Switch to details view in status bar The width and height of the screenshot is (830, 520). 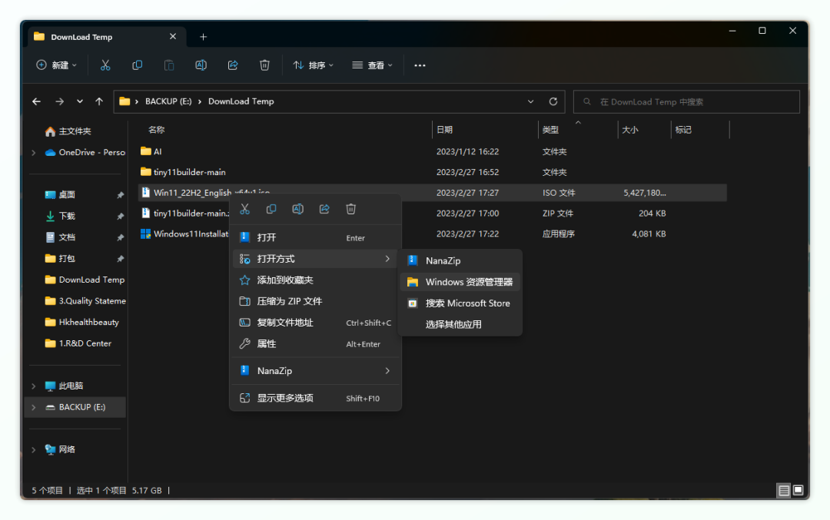pos(783,490)
